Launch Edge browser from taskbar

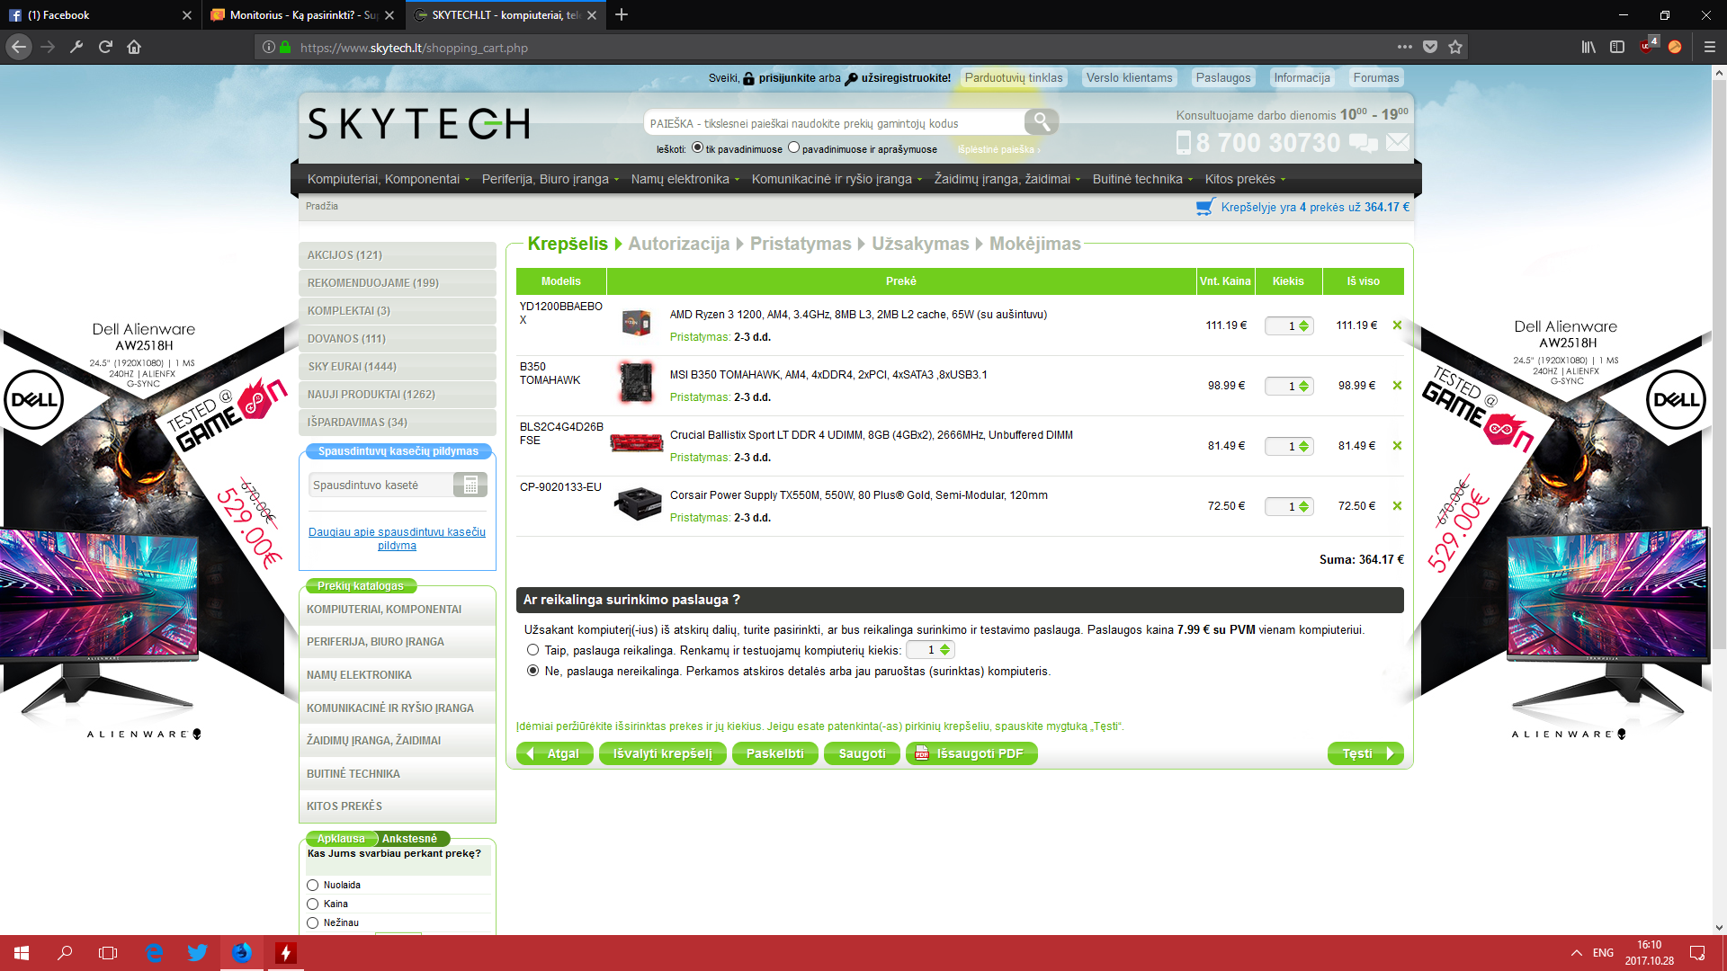(155, 953)
